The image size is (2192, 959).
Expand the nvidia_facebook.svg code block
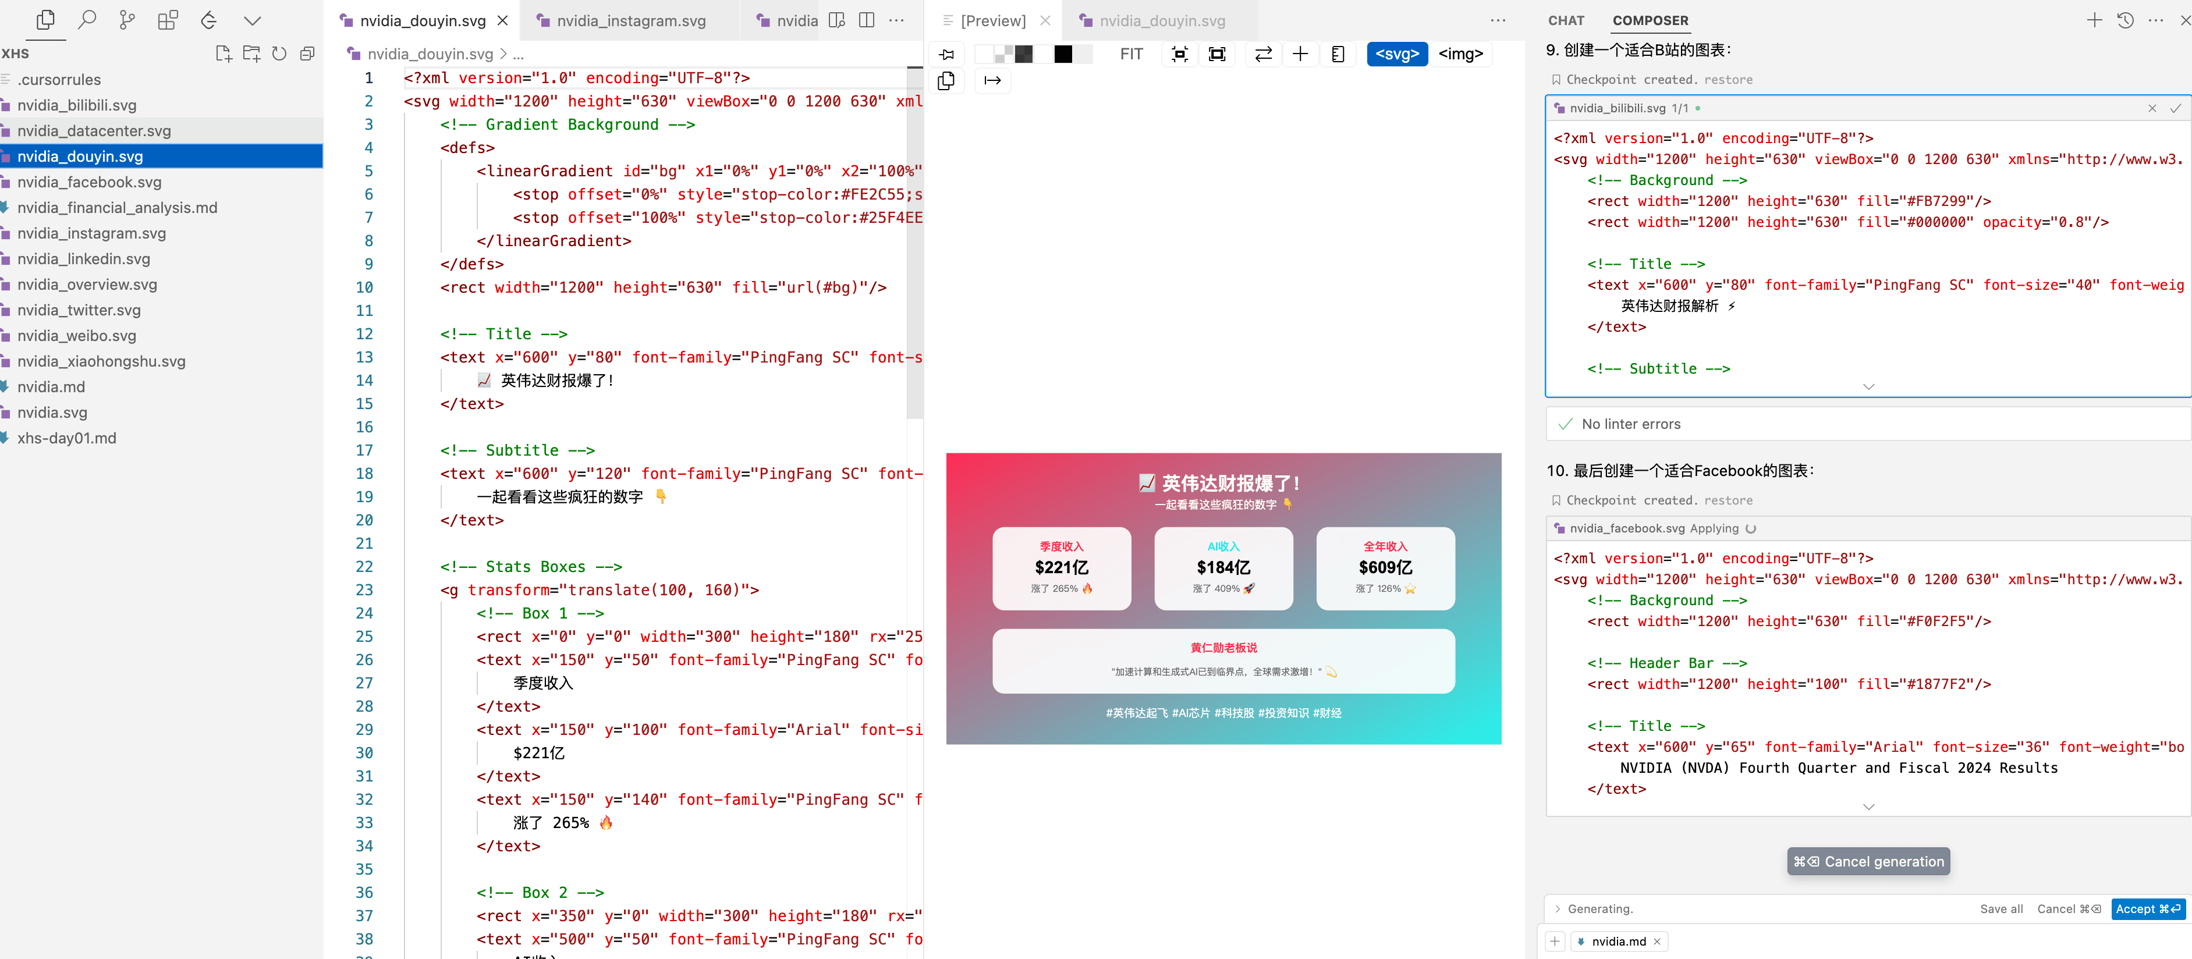pyautogui.click(x=1868, y=807)
